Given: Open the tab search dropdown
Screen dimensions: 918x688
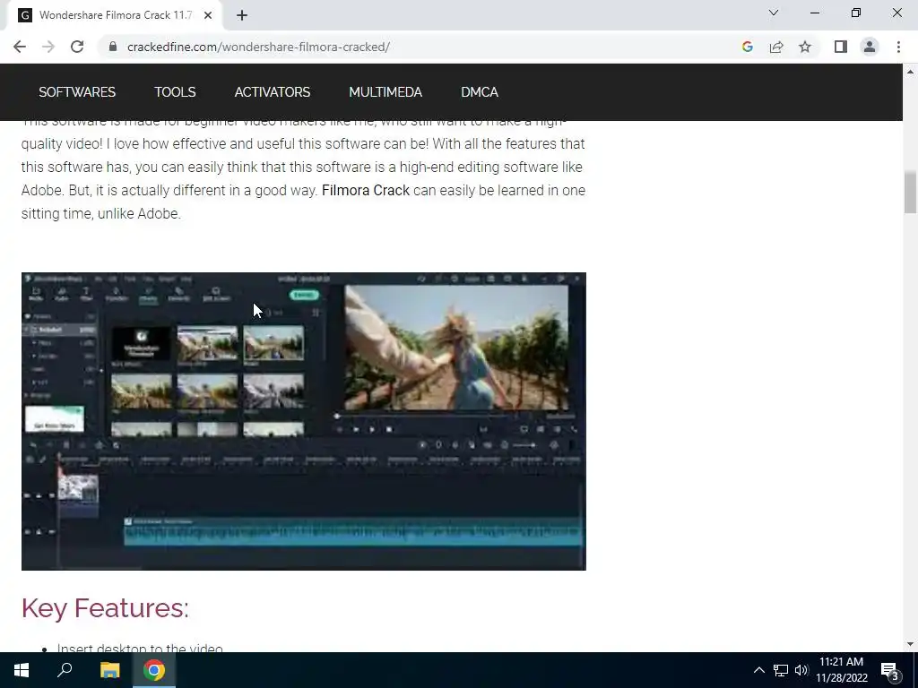Looking at the screenshot, I should (x=774, y=13).
